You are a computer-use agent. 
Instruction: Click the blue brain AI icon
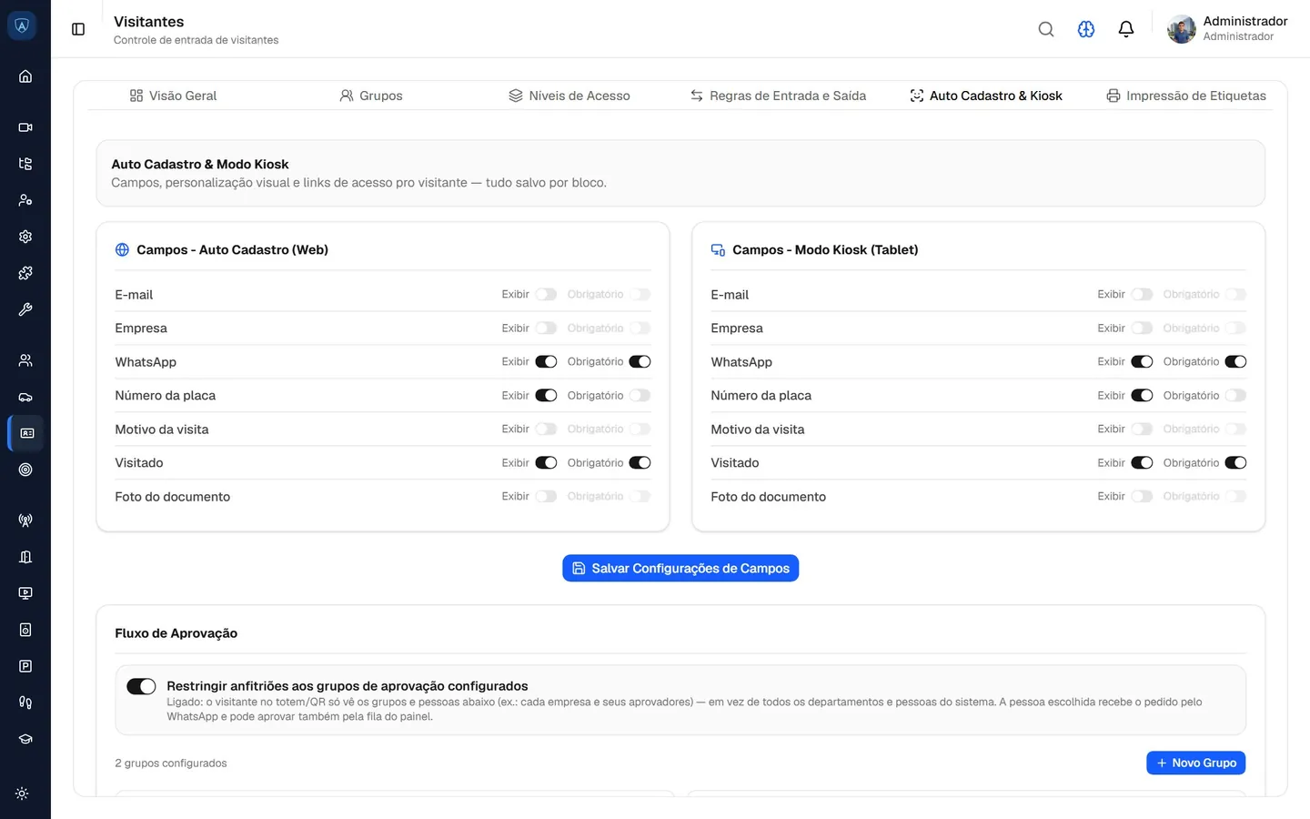click(1086, 29)
